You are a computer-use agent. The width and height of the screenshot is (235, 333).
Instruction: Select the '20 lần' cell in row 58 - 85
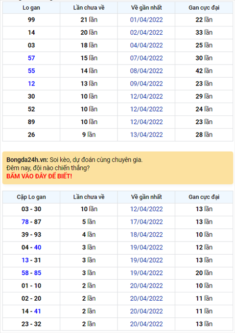pyautogui.click(x=204, y=273)
